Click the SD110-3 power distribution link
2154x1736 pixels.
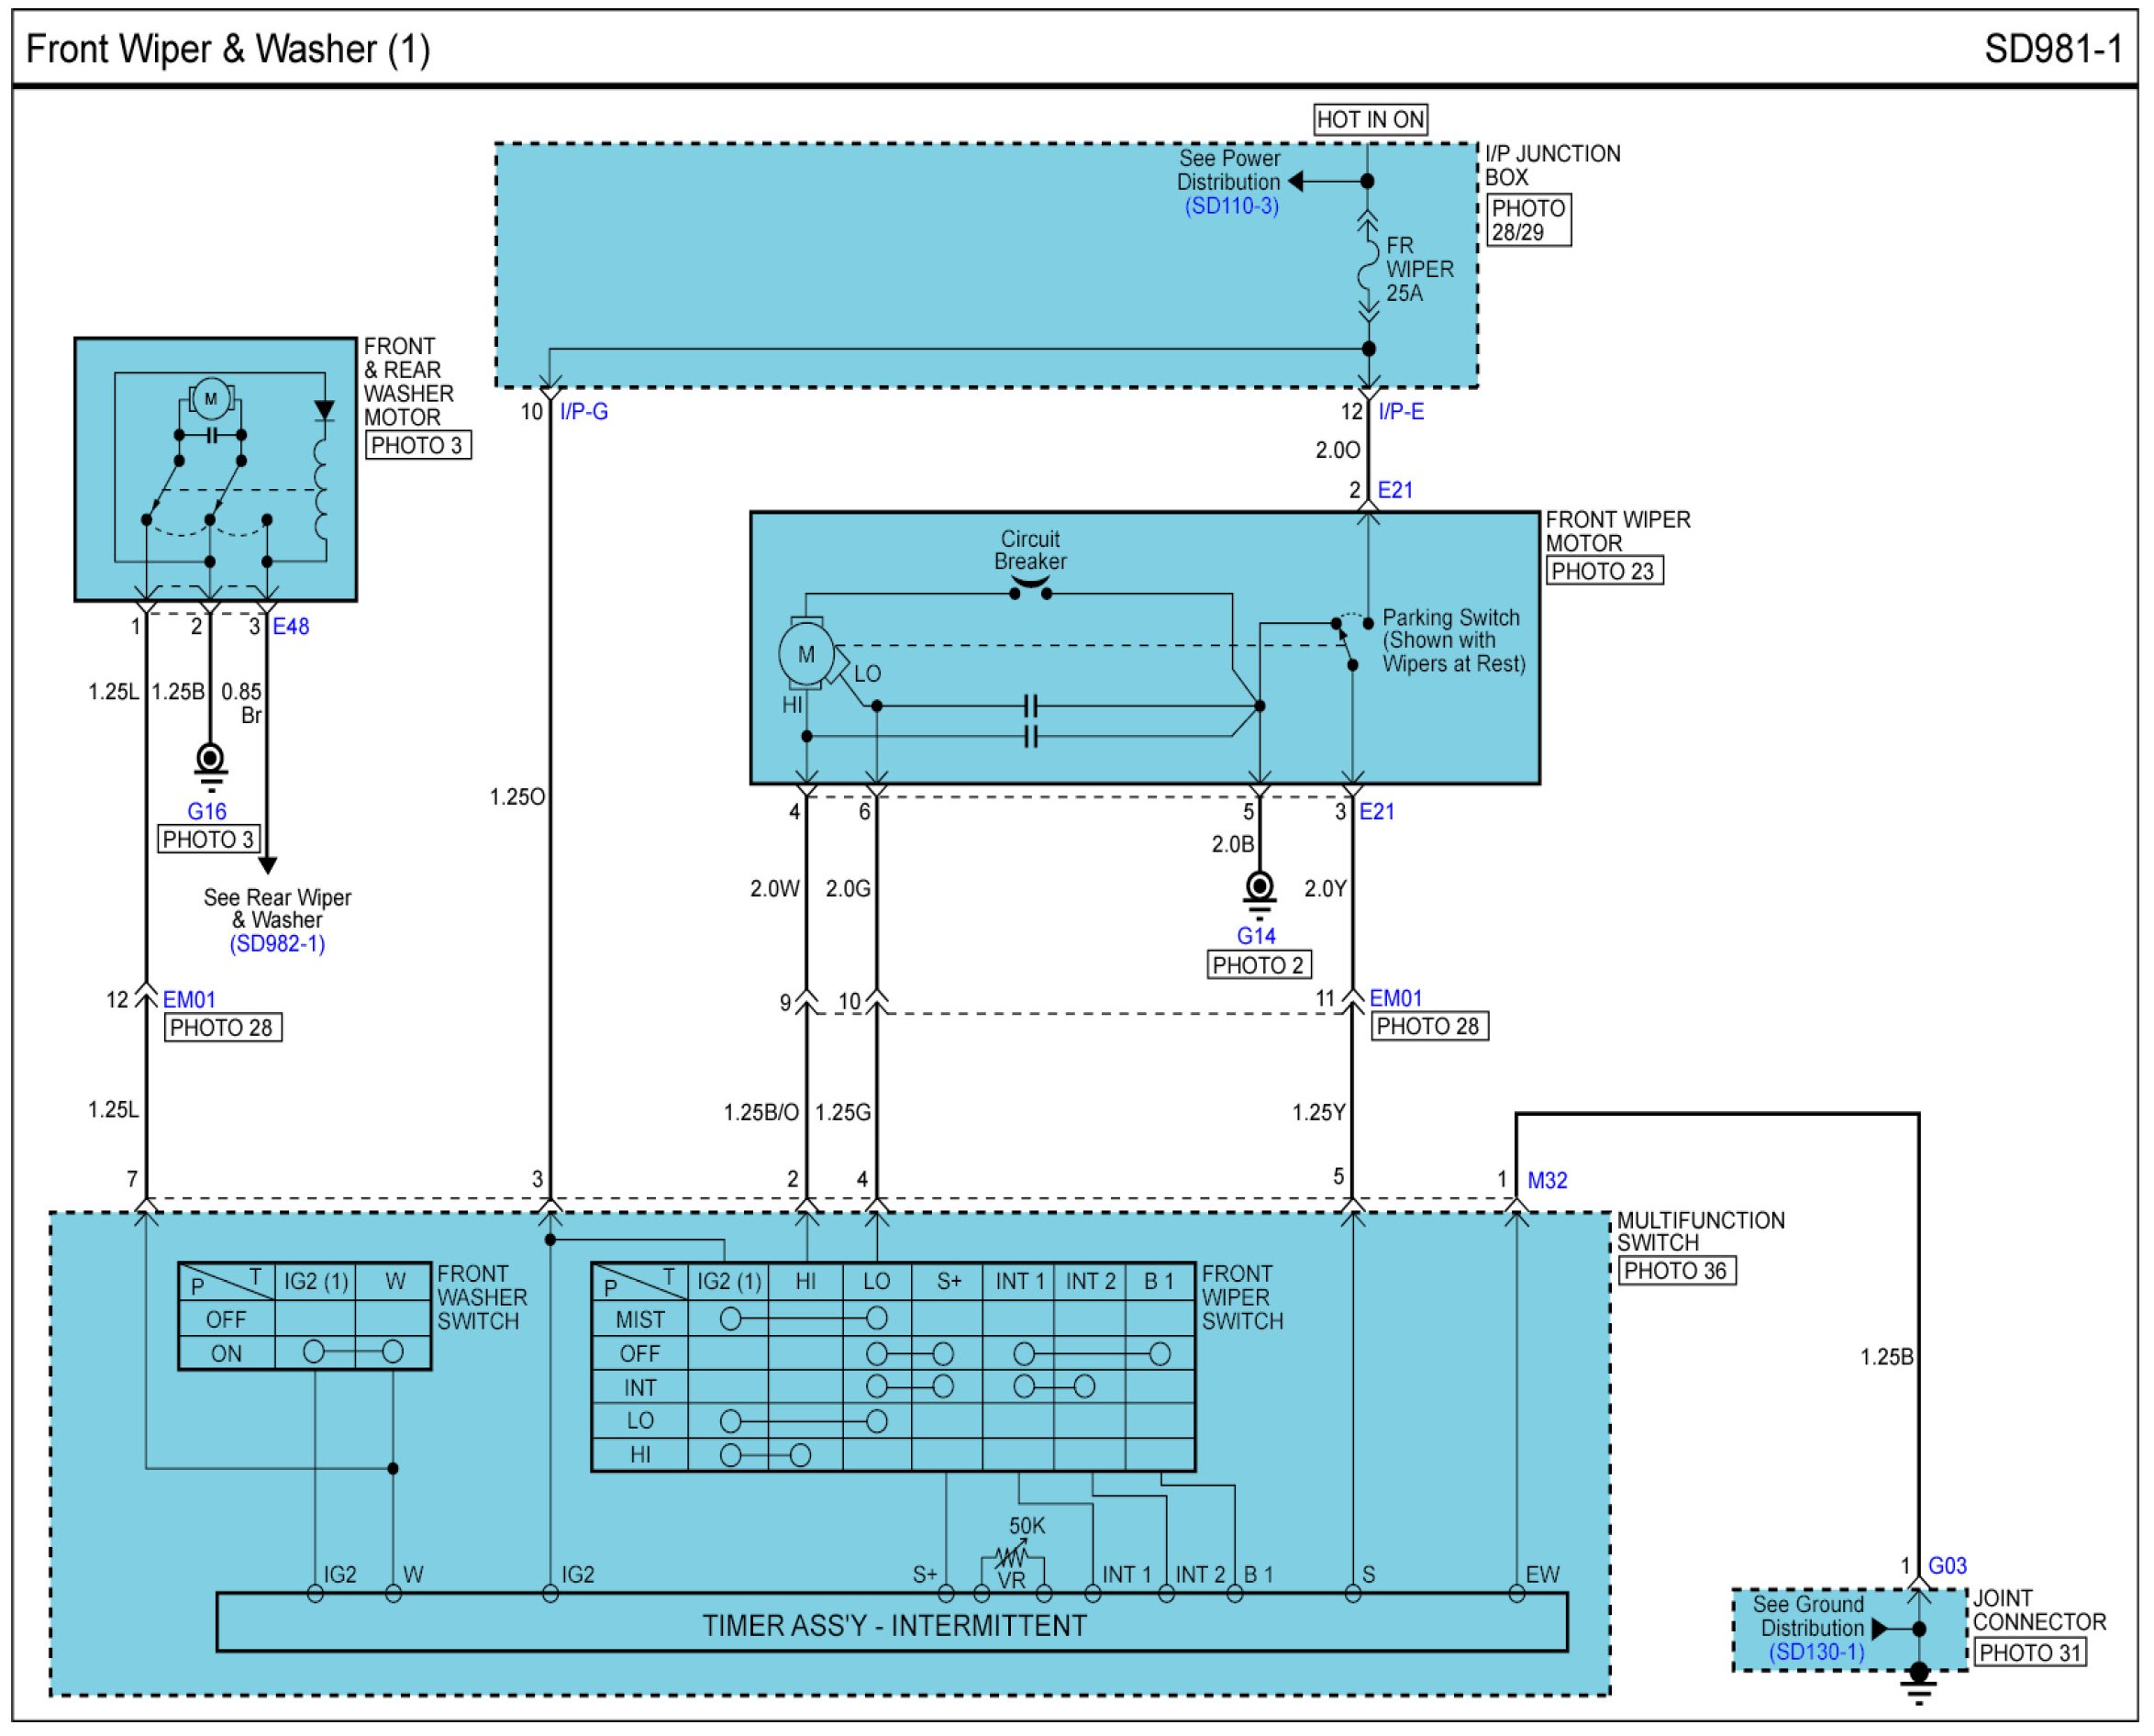[x=1231, y=206]
